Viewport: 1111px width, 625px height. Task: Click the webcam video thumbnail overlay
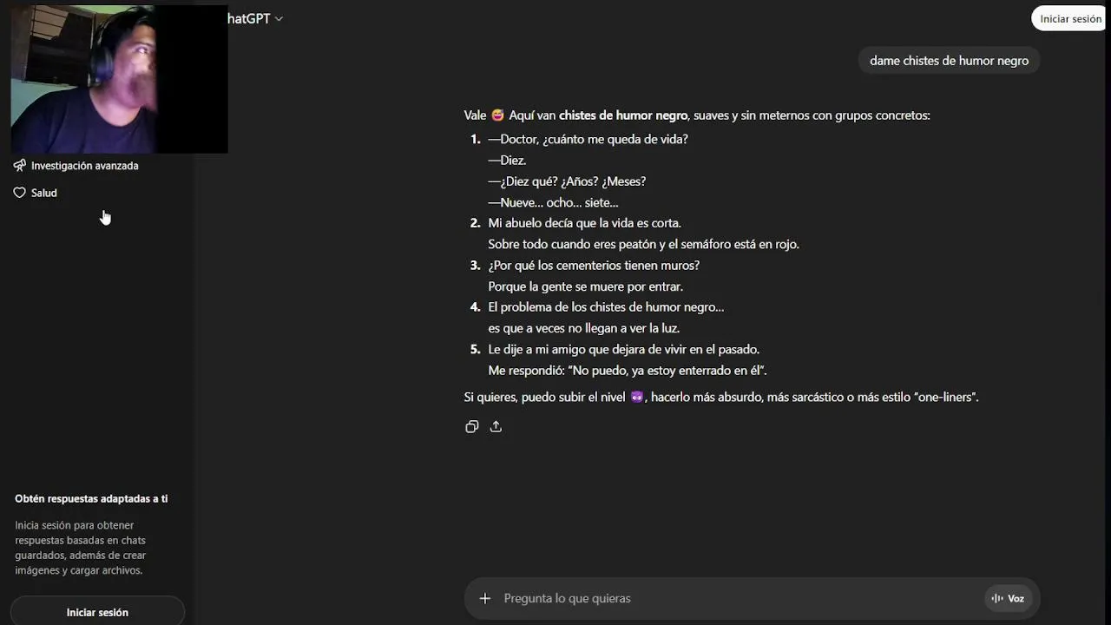tap(119, 79)
